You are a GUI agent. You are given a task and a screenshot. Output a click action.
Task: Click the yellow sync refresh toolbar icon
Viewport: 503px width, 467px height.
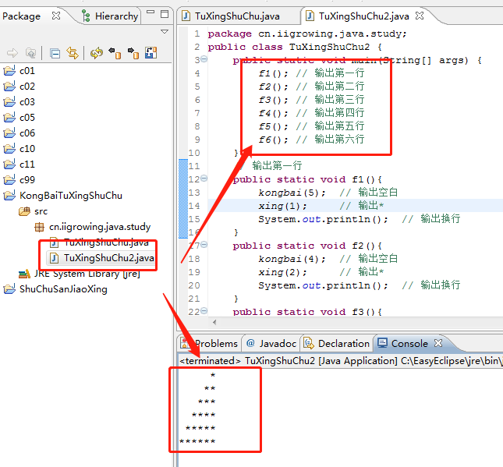(x=97, y=53)
